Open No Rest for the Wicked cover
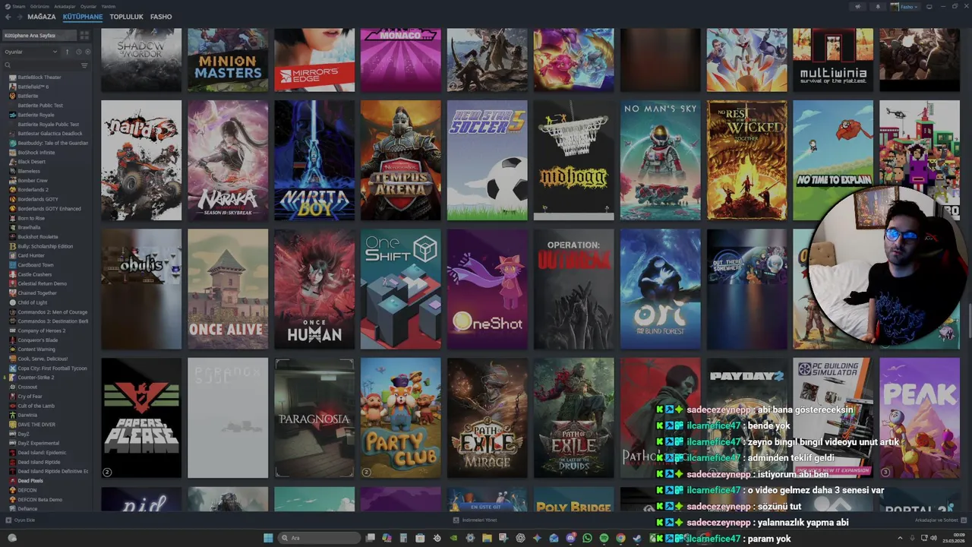Viewport: 972px width, 547px height. tap(747, 160)
